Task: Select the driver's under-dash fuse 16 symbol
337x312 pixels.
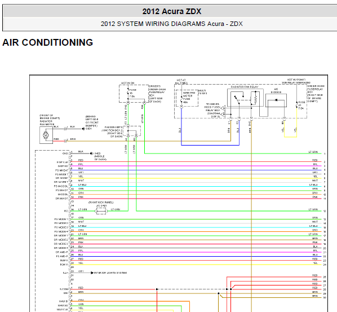Action: [128, 93]
